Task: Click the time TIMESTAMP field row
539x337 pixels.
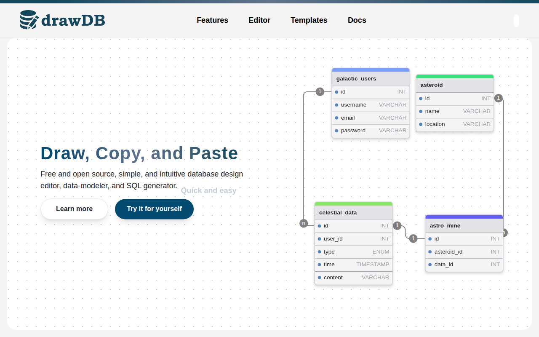Action: pos(353,265)
